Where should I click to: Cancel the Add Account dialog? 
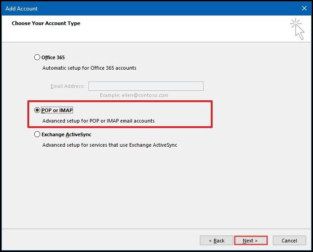click(289, 241)
